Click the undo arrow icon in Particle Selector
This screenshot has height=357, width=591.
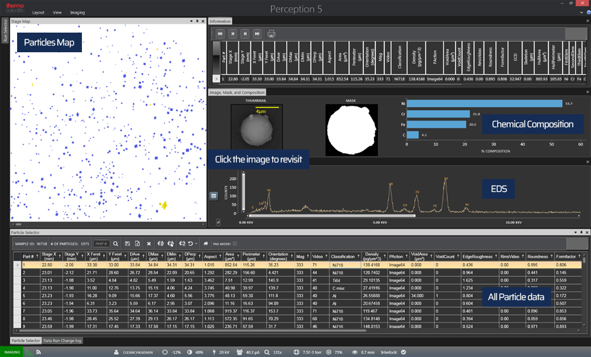(191, 244)
